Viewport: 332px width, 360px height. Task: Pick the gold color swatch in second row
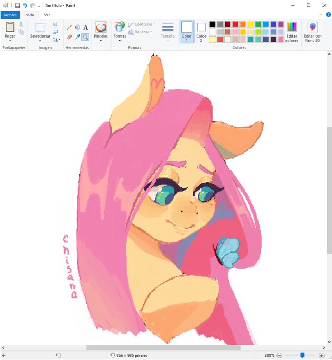pos(243,32)
